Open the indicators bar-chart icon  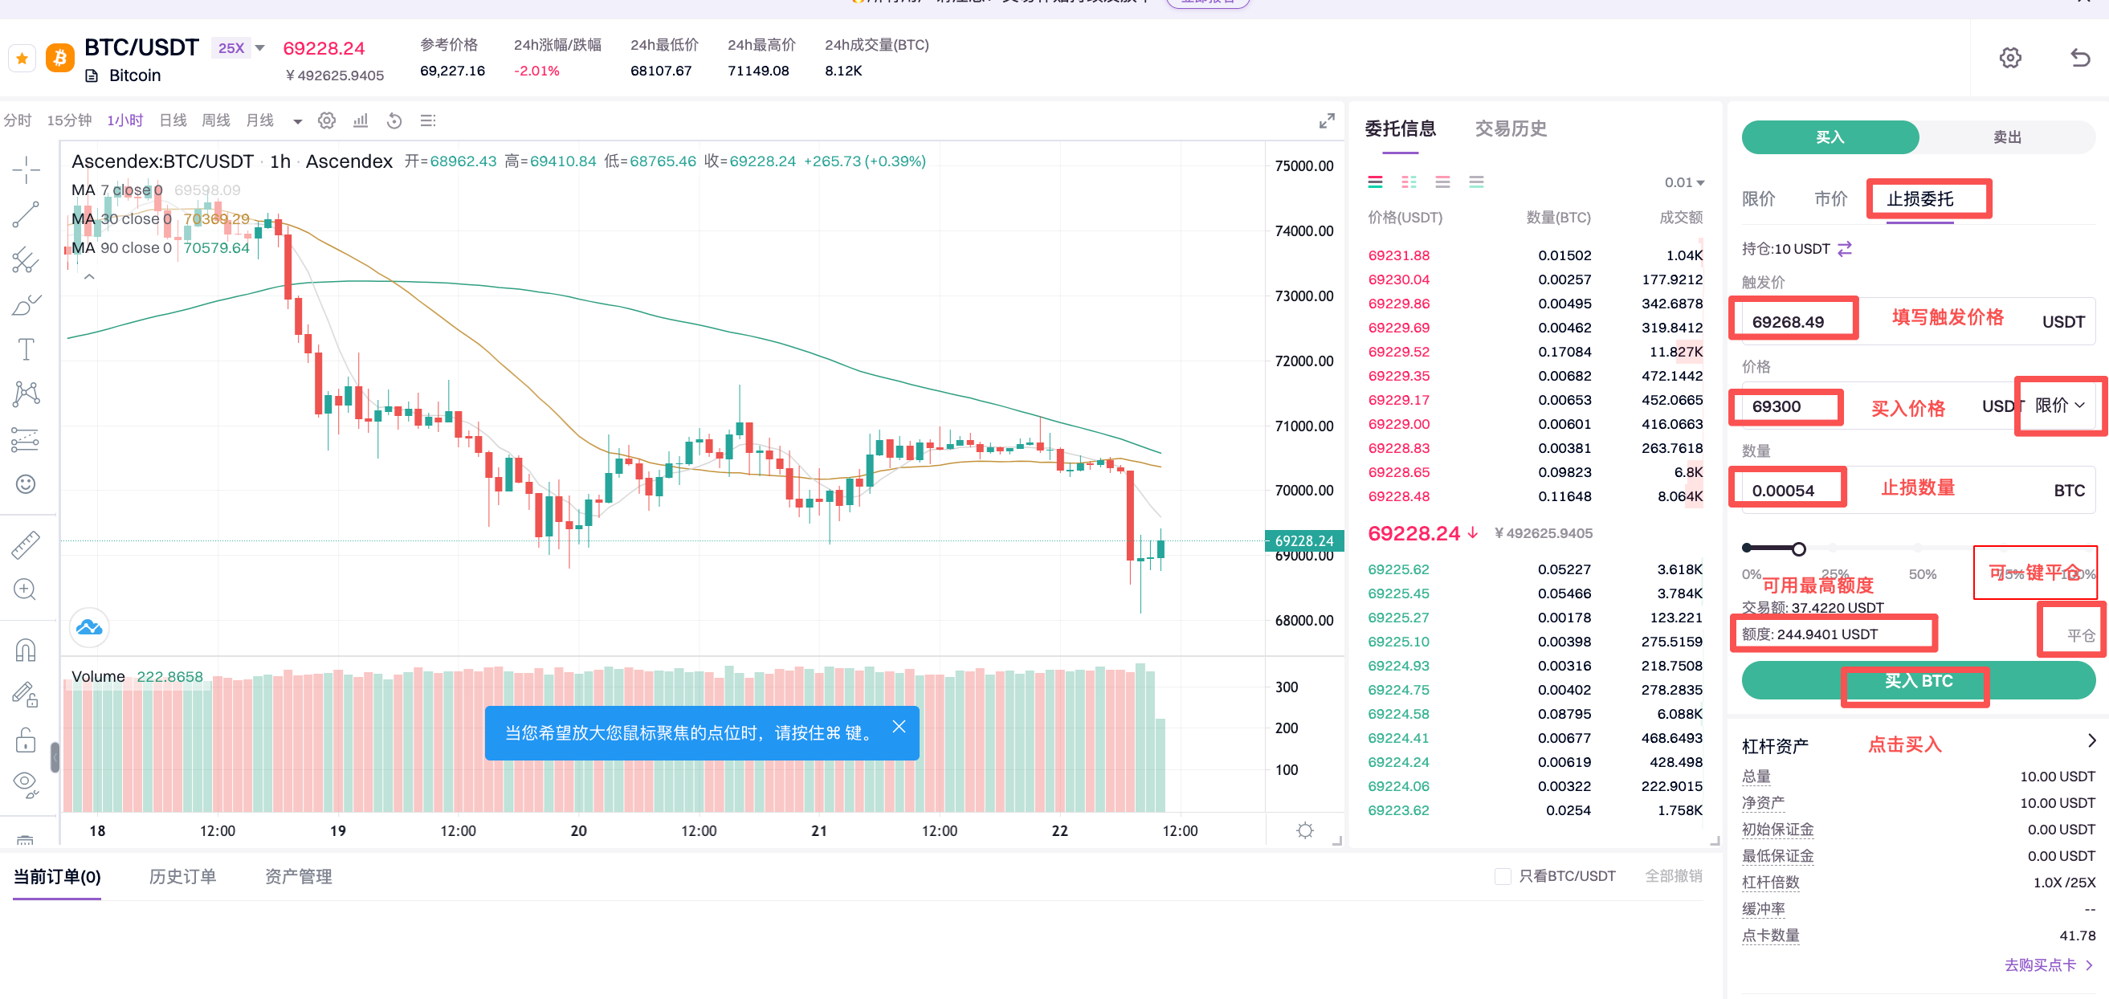(x=361, y=121)
